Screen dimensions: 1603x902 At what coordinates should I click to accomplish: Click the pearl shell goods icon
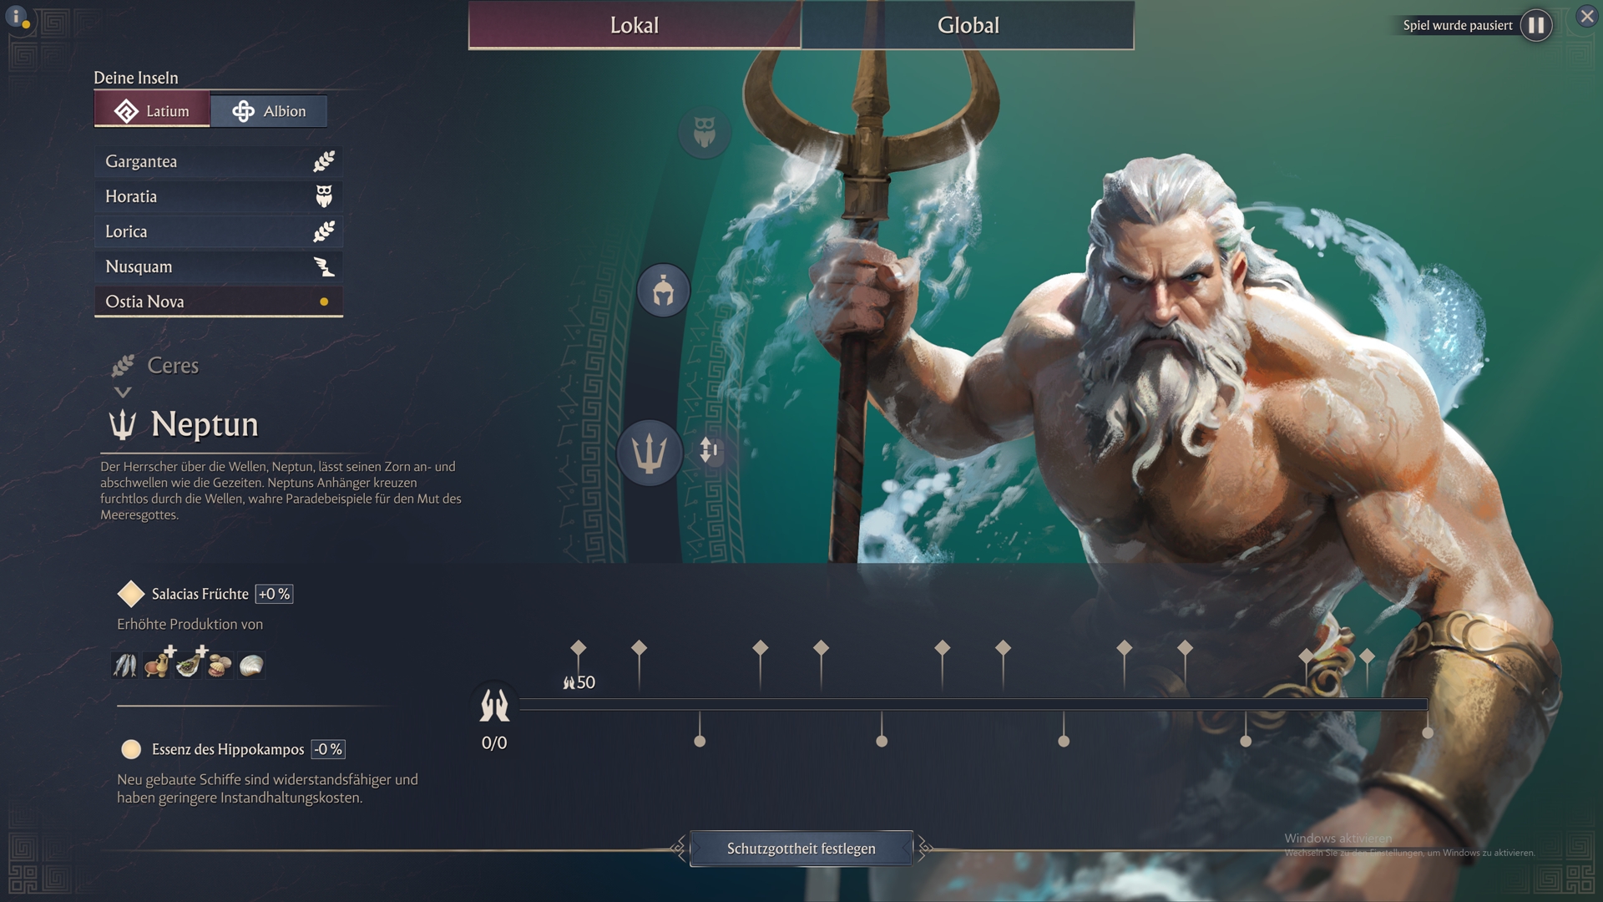(251, 666)
